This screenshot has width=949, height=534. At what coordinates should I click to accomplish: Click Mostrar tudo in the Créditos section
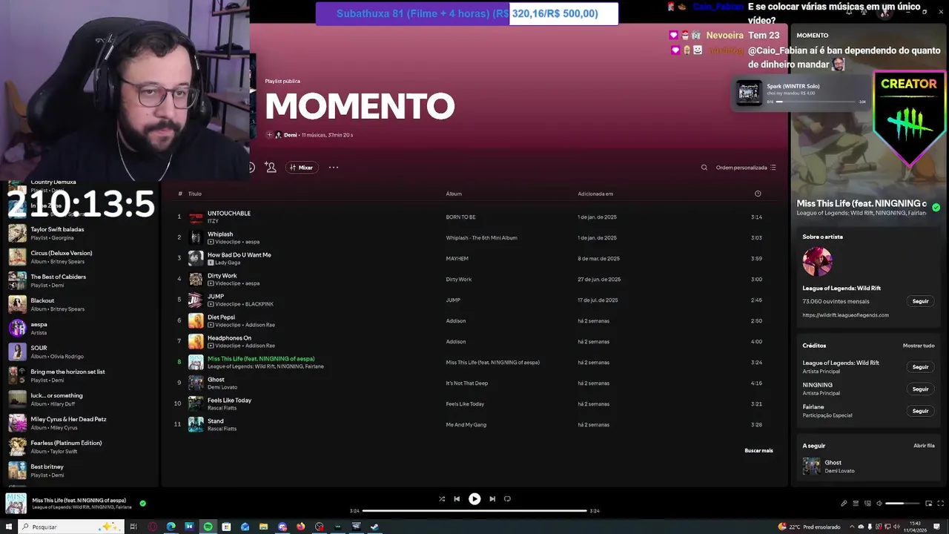pyautogui.click(x=919, y=346)
